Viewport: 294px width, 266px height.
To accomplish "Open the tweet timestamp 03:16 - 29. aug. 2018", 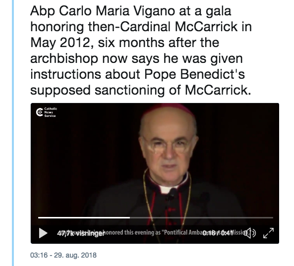I will point(63,255).
